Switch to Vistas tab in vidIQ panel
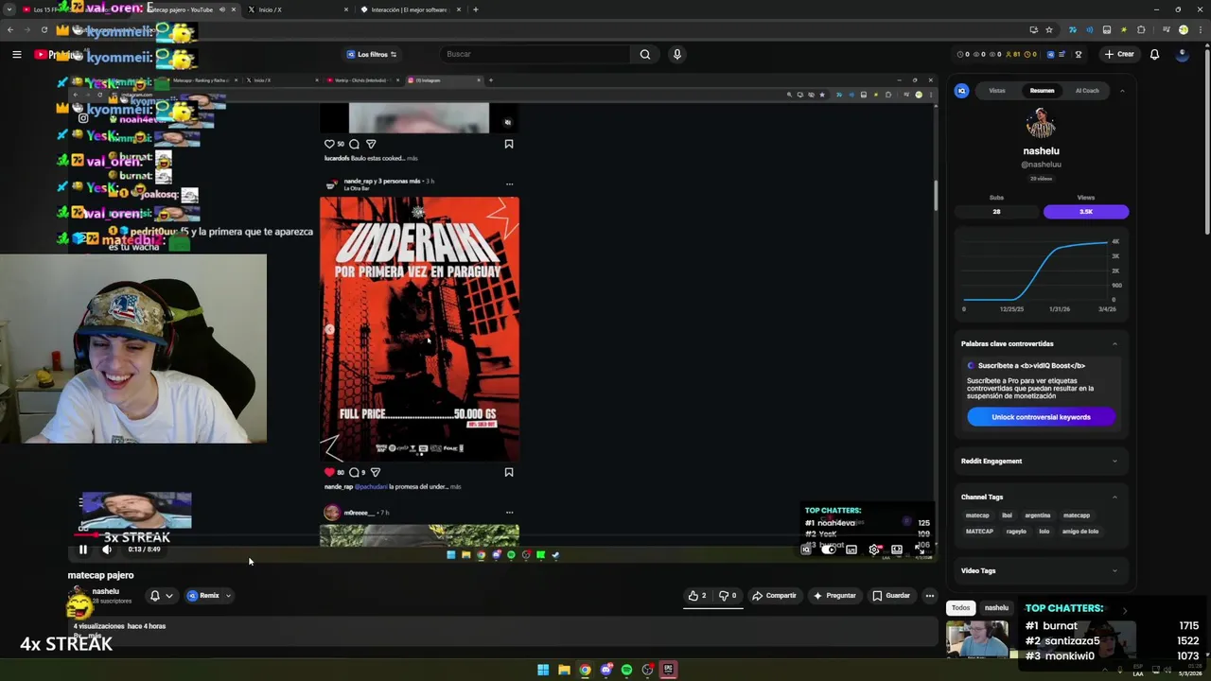 (x=997, y=91)
